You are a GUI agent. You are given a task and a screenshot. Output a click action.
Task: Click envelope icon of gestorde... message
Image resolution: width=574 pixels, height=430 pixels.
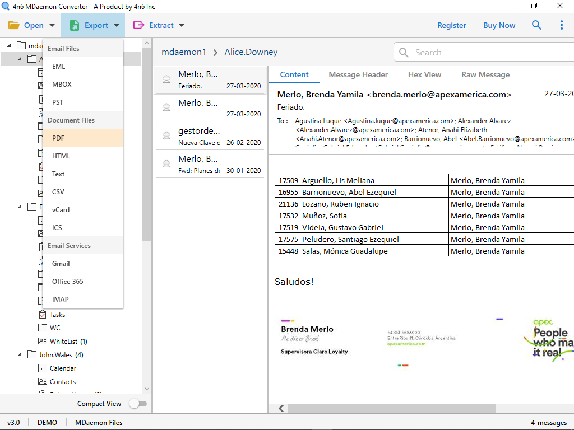[x=166, y=135]
